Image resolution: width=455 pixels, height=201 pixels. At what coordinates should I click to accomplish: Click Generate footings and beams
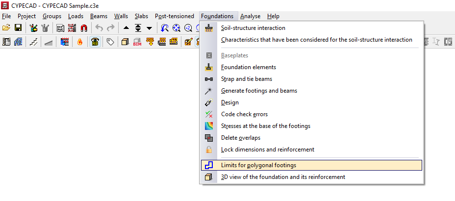[259, 91]
